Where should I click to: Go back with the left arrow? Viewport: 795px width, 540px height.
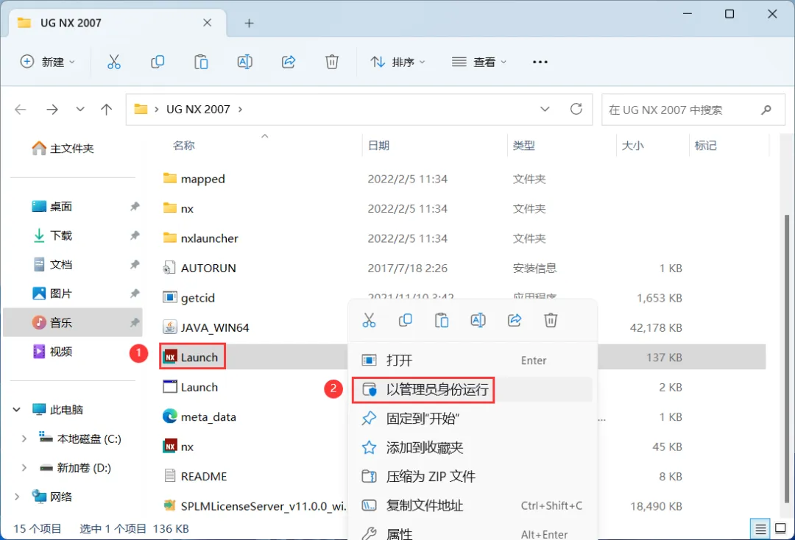(x=21, y=110)
